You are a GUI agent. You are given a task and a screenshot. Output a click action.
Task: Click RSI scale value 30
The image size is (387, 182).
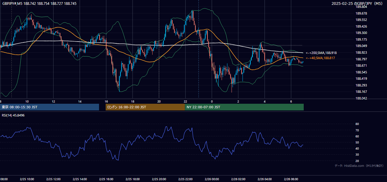(x=357, y=155)
